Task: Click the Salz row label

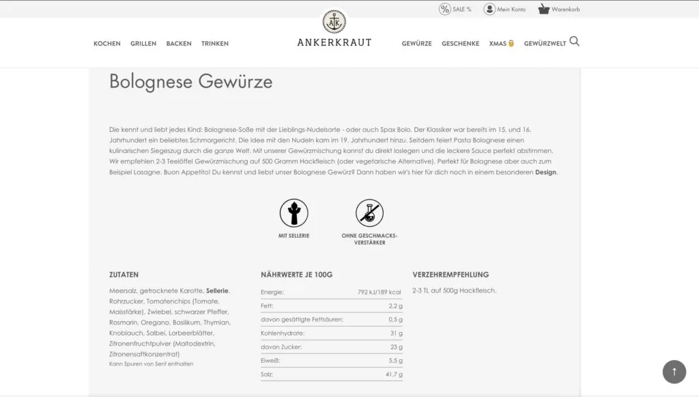Action: point(267,374)
